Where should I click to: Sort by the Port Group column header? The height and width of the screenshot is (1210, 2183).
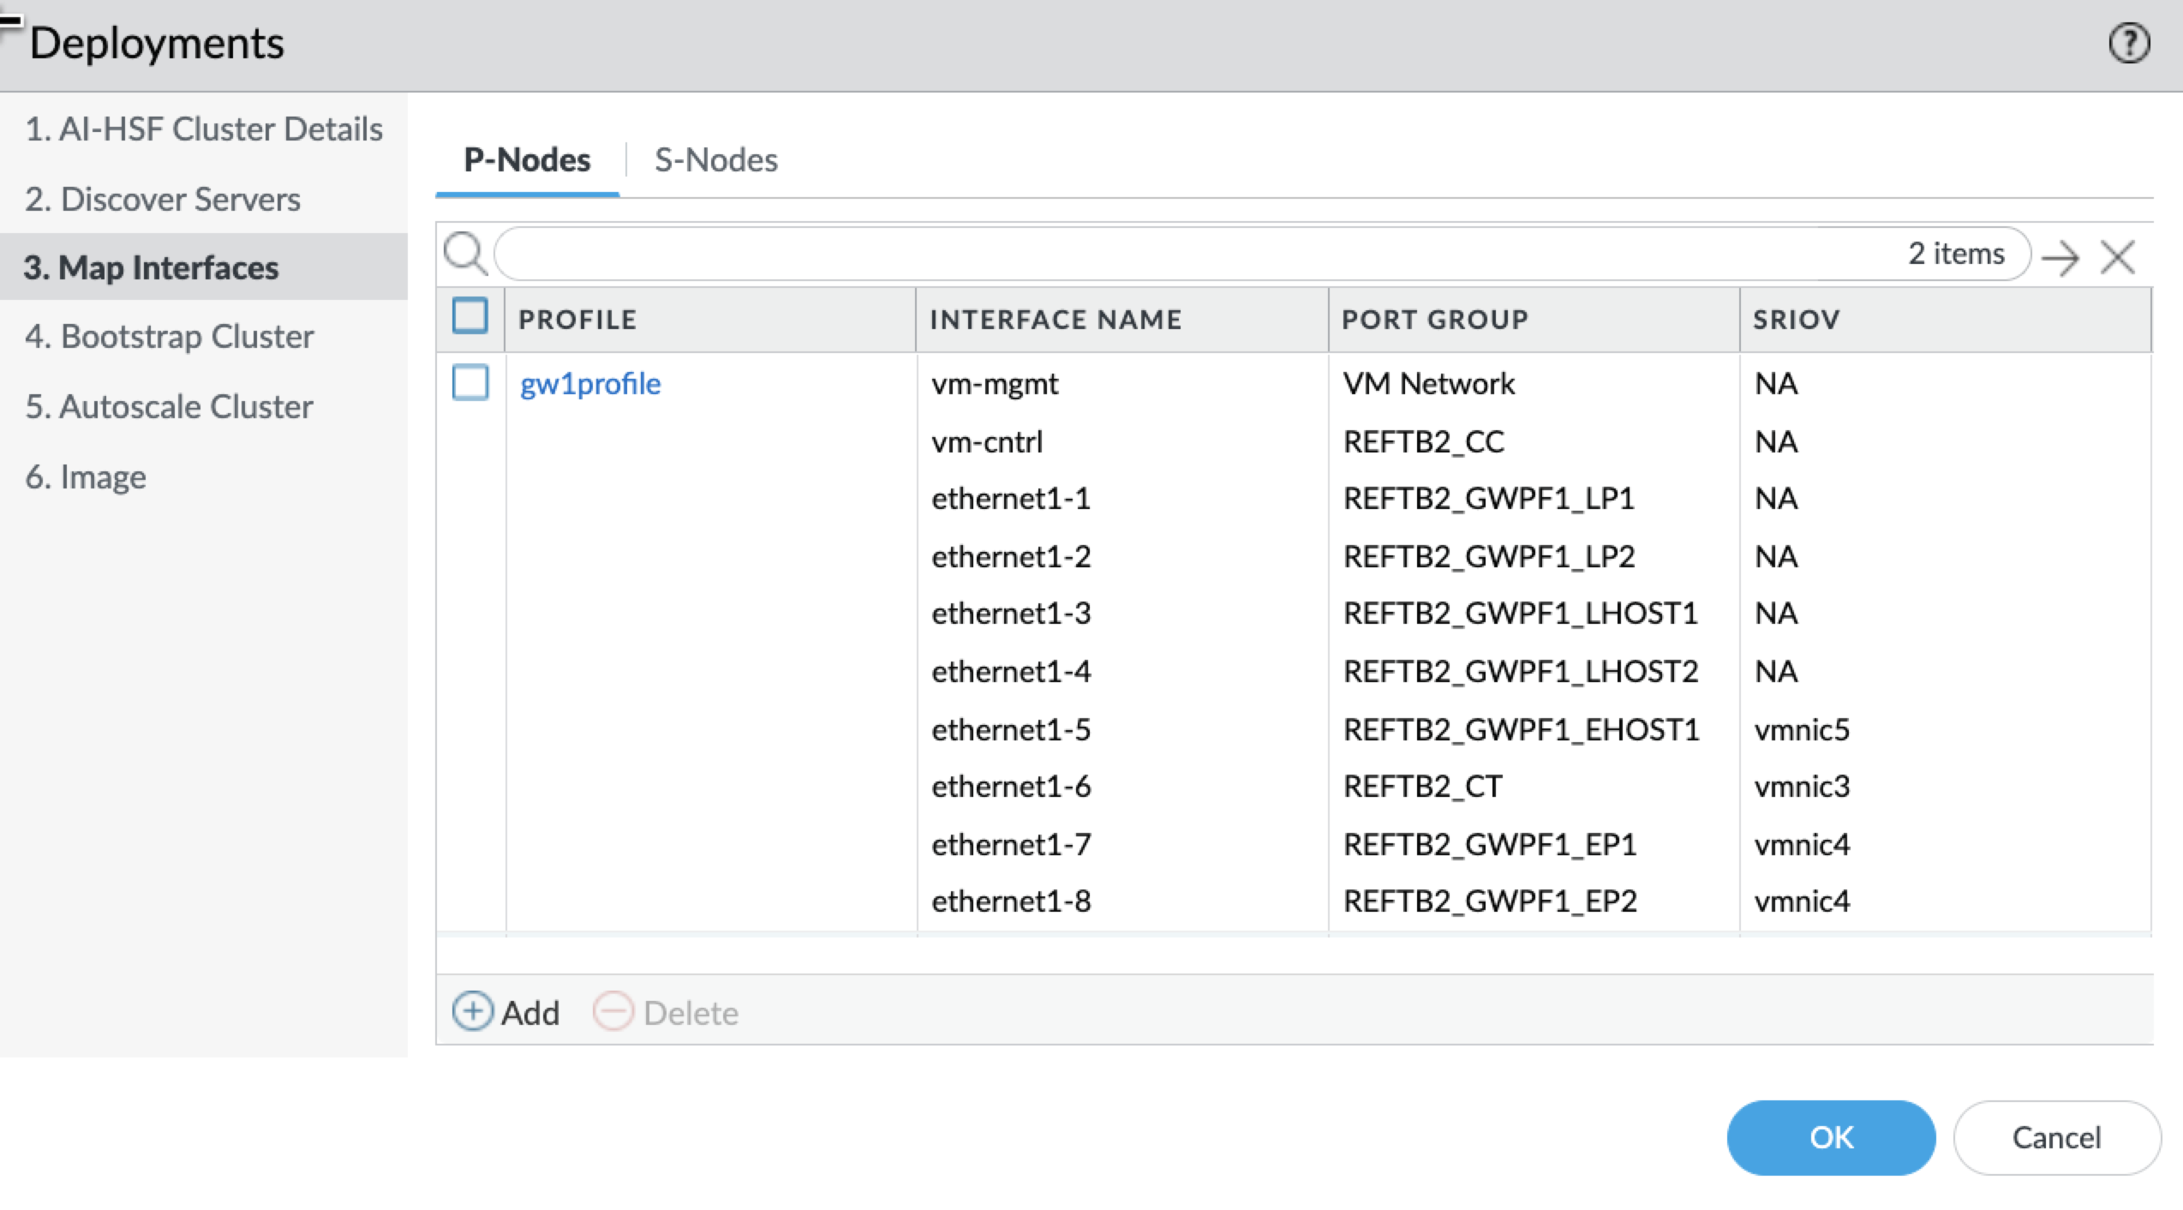[x=1435, y=320]
